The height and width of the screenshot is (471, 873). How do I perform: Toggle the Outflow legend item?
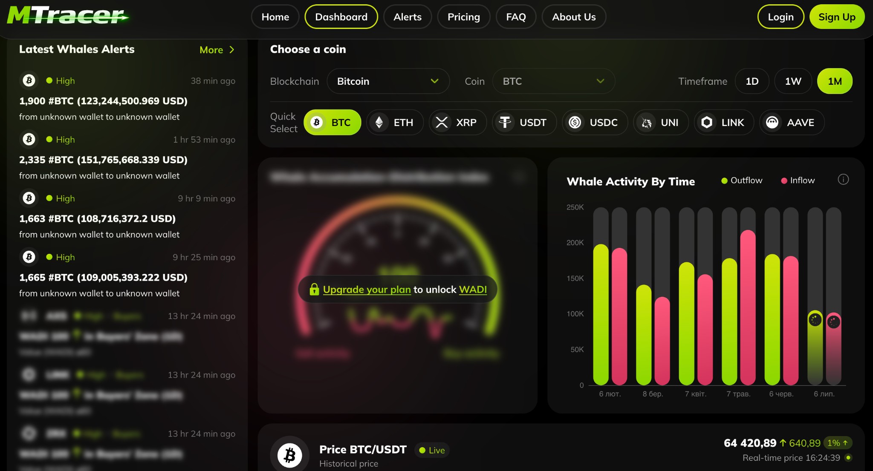click(742, 181)
